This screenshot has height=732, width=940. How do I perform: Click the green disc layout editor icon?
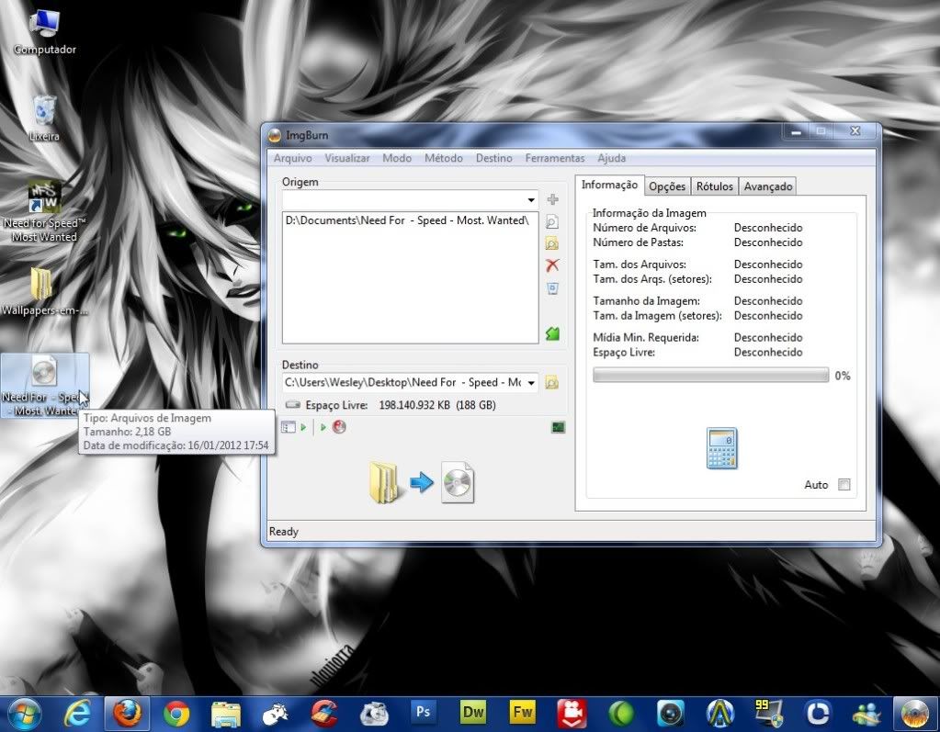[552, 334]
